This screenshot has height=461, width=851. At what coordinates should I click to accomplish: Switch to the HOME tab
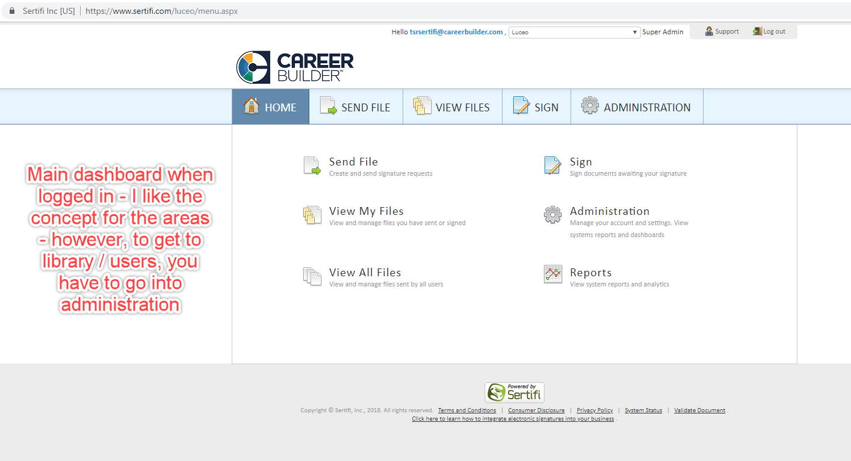[271, 107]
